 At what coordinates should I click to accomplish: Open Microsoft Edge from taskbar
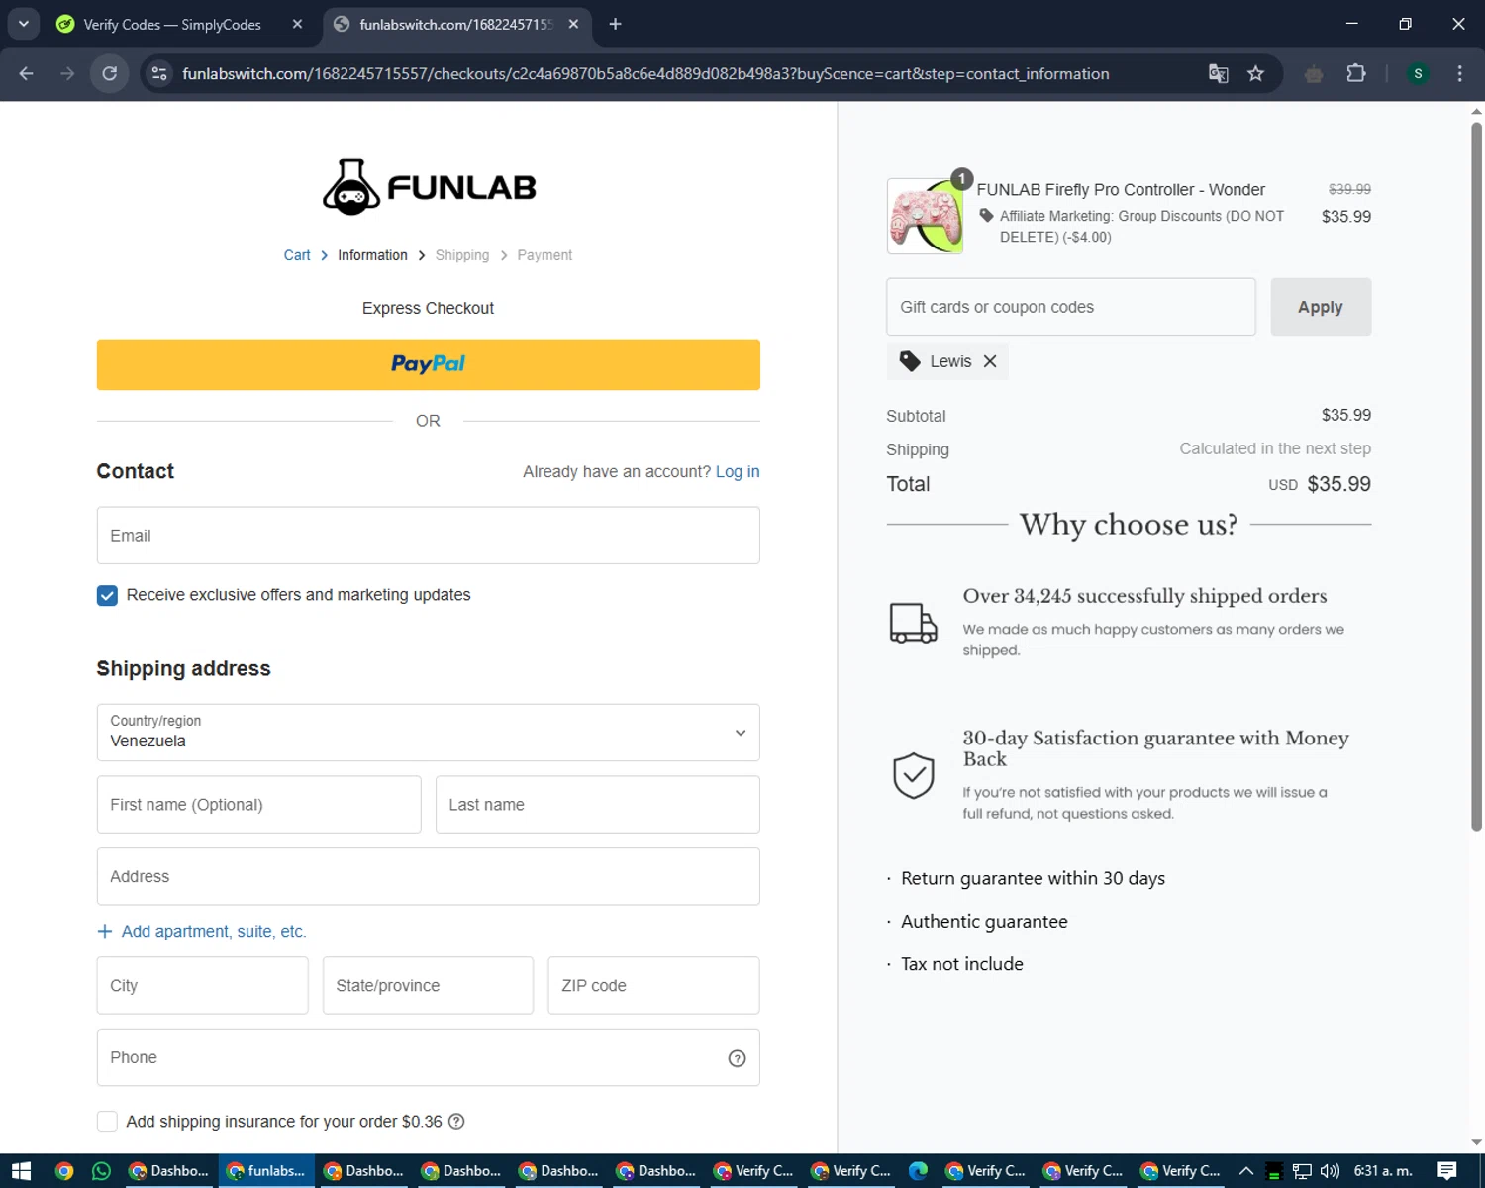click(918, 1171)
